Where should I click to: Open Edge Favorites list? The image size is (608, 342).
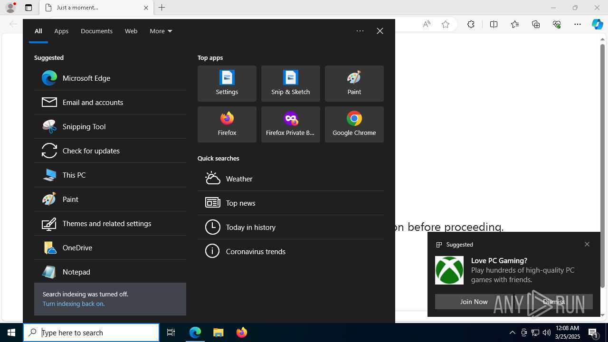tap(515, 24)
